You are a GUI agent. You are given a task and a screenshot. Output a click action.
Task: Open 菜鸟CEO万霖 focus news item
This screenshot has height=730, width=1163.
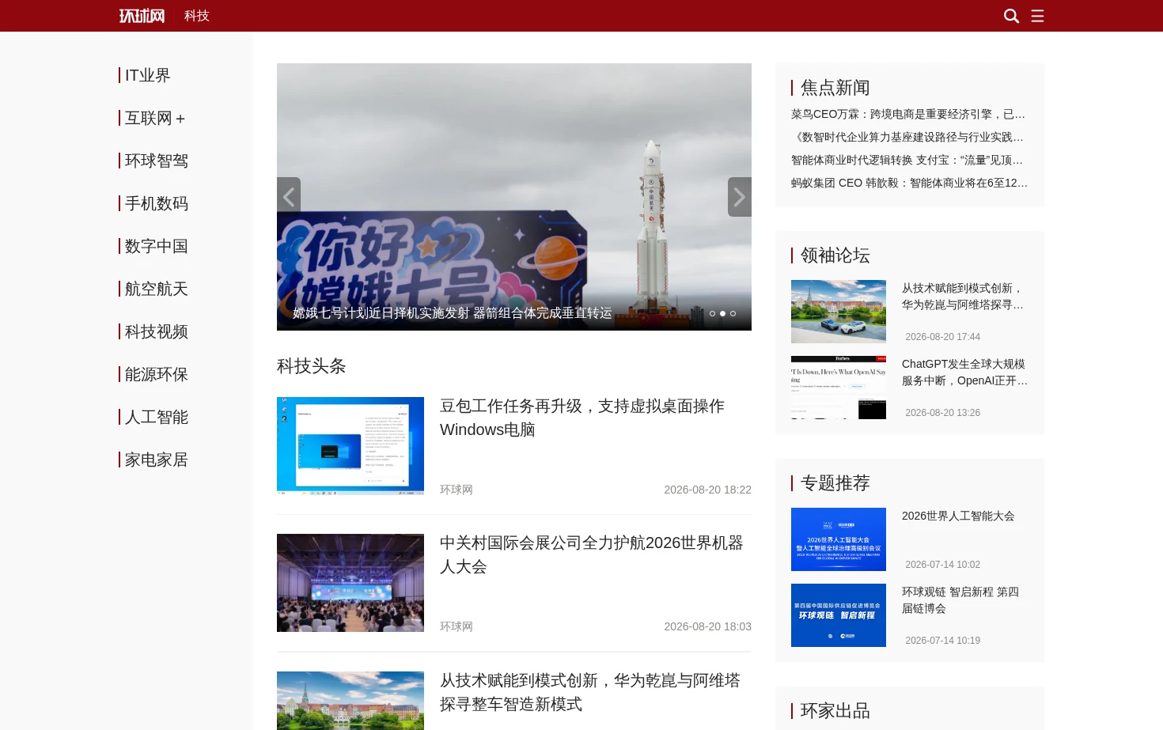[x=910, y=114]
